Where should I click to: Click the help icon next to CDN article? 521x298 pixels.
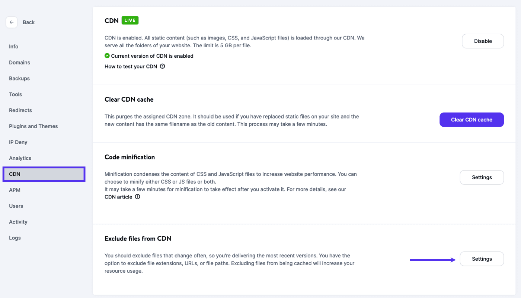pyautogui.click(x=137, y=196)
